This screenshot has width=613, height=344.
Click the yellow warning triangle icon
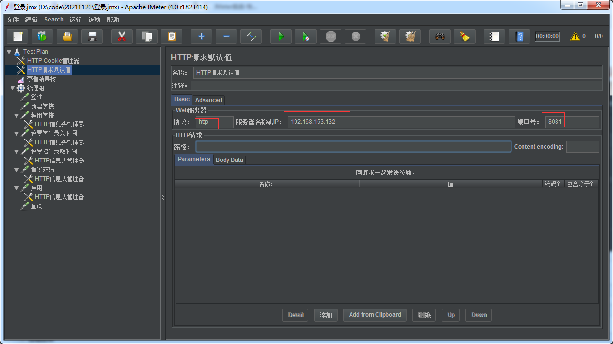(575, 36)
